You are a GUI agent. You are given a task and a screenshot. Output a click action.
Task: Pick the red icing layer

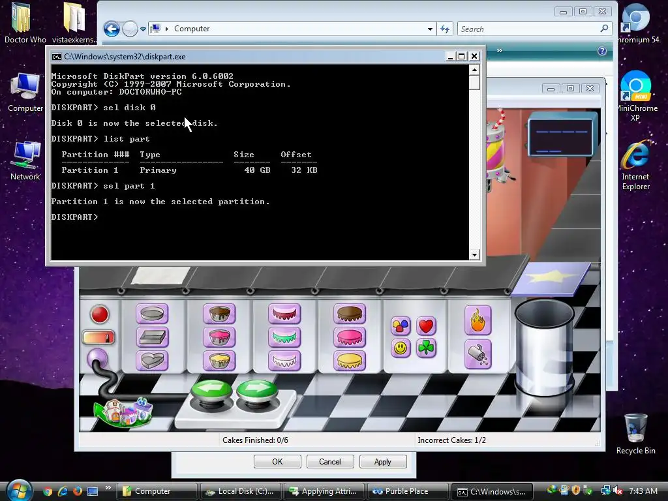coord(284,314)
